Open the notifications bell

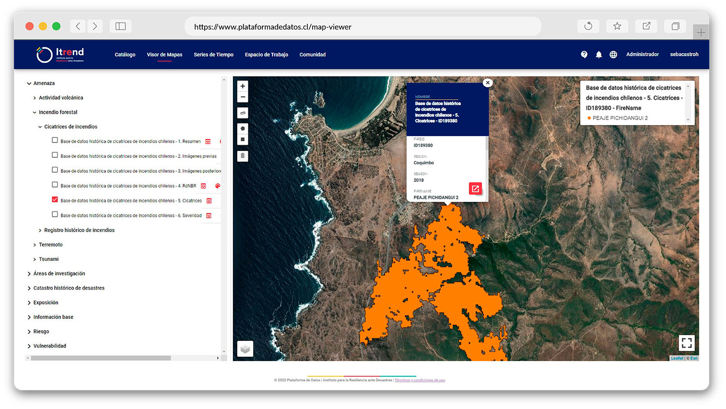(599, 55)
